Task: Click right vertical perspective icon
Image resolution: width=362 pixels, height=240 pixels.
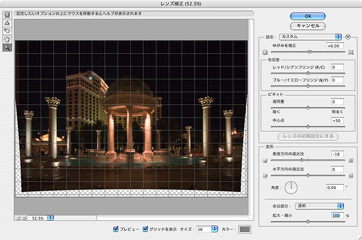Action: [351, 160]
